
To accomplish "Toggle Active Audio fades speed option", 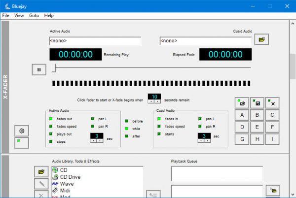I will pos(51,126).
